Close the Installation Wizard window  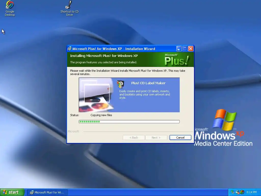(191, 49)
